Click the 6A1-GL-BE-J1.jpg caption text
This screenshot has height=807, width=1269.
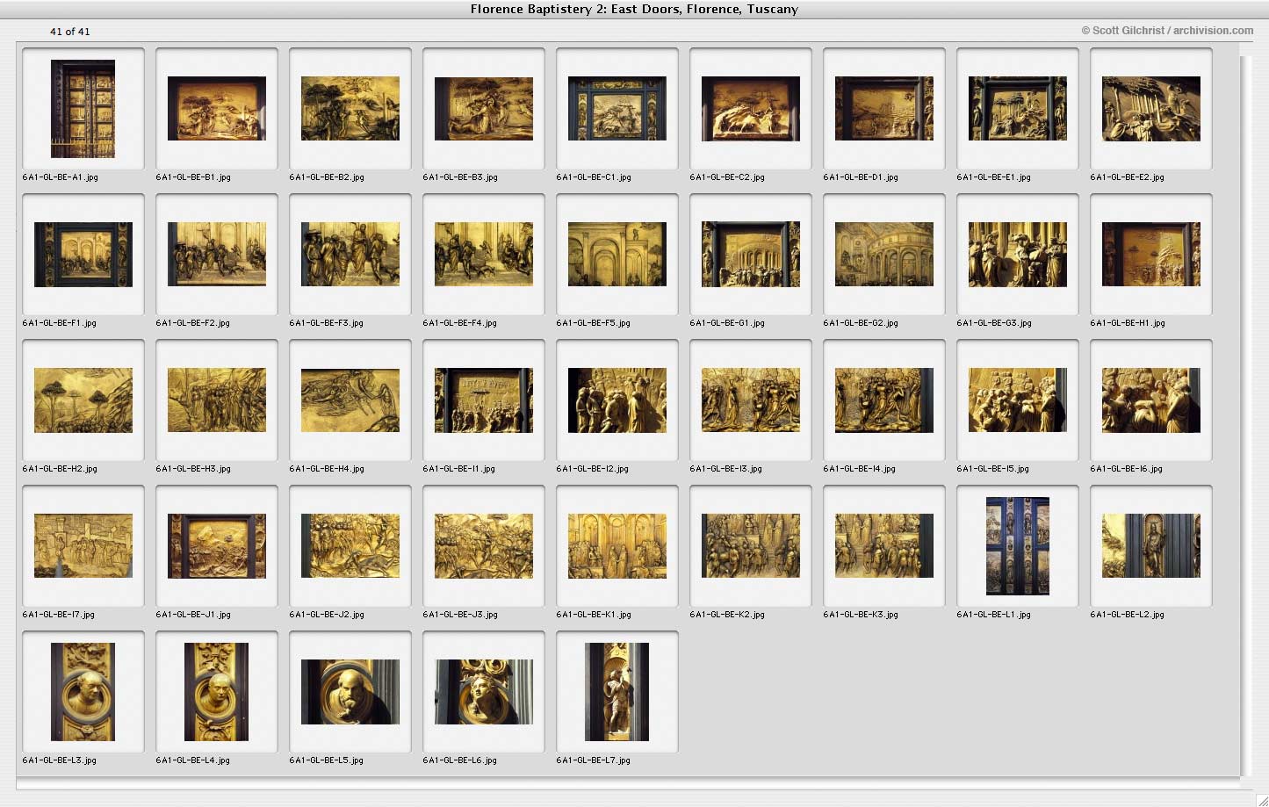click(x=193, y=615)
